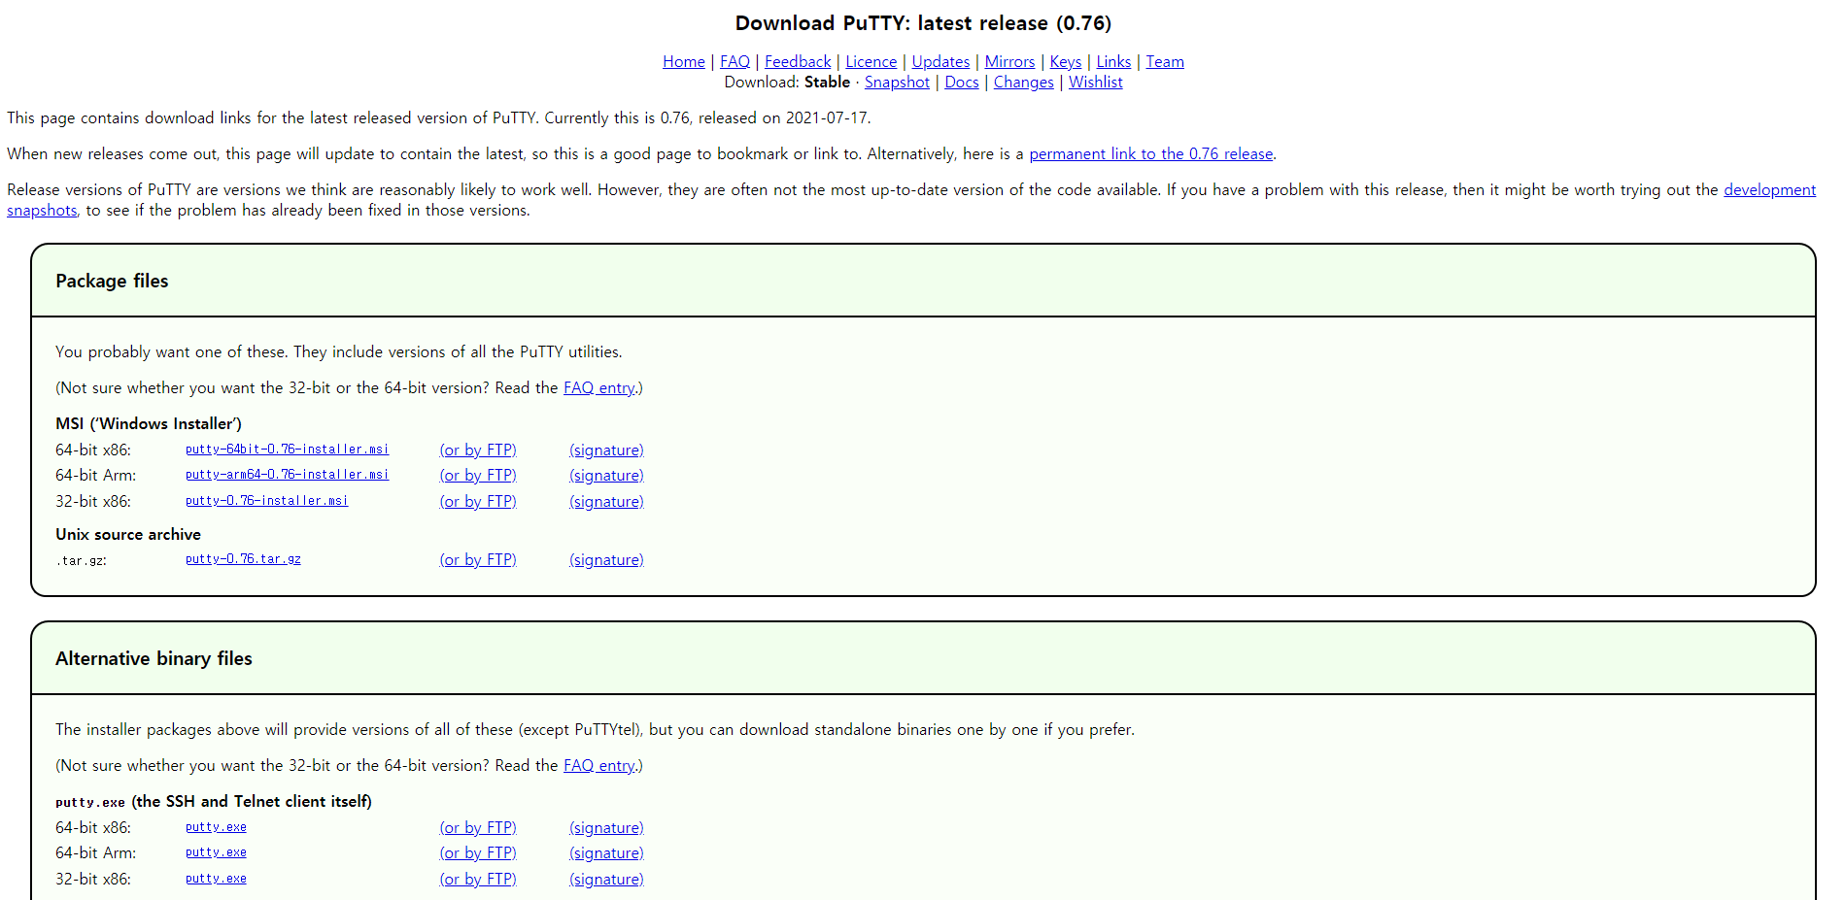
Task: Download putty-0.76-installer.msi 32-bit installer
Action: 266,501
